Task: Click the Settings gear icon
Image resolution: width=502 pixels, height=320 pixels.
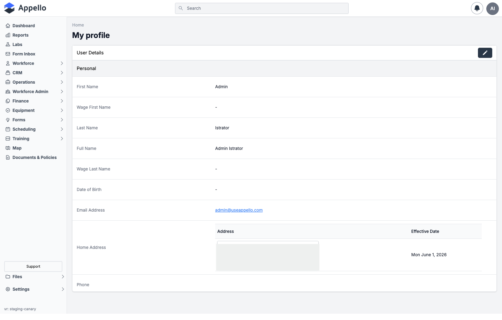Action: point(8,289)
